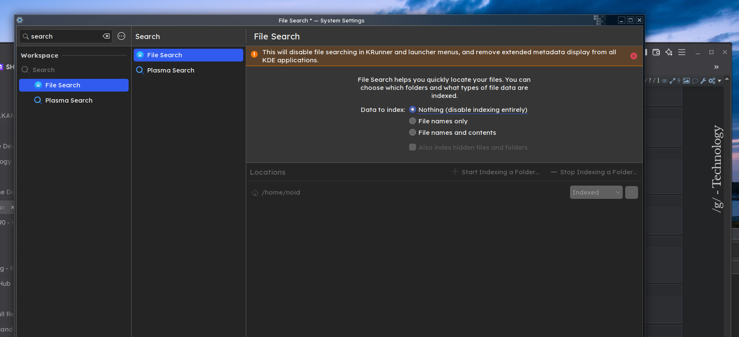Toggle Also index hidden files and folders
This screenshot has width=739, height=337.
click(469, 148)
